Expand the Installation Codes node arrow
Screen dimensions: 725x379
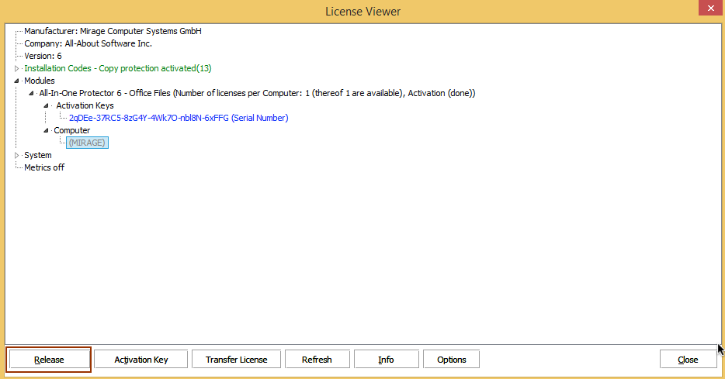[x=16, y=68]
